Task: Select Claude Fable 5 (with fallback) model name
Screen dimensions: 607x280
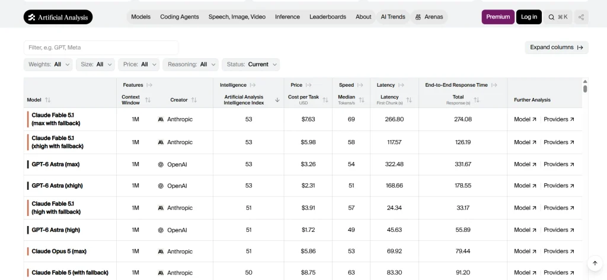Action: coord(70,273)
